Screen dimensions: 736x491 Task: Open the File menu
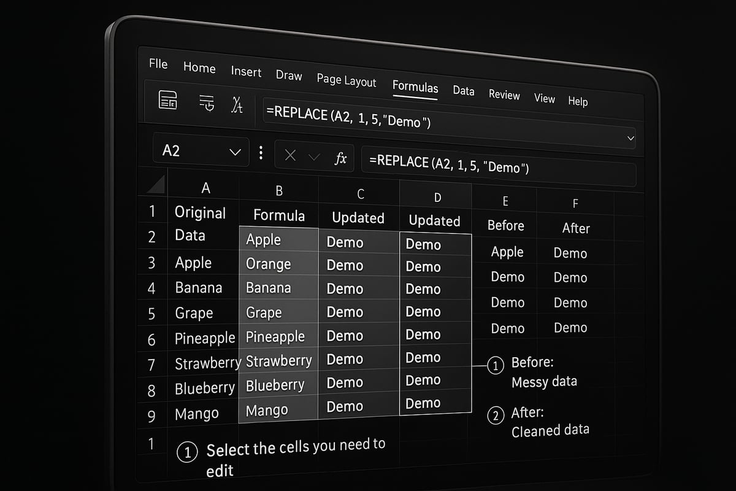158,64
